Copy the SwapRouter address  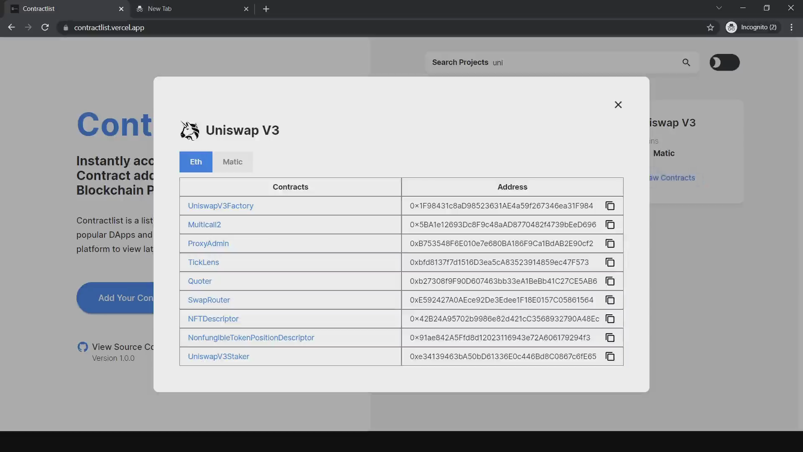pos(610,300)
